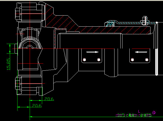163x121 pixels.
Task: Click the left square hole in the left balance weight
Action: 85,60
